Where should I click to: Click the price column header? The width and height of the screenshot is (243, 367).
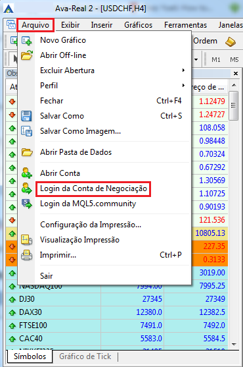coord(209,87)
